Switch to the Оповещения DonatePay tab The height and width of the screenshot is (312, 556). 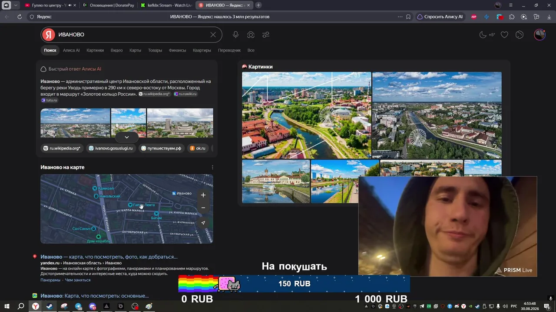pyautogui.click(x=108, y=5)
